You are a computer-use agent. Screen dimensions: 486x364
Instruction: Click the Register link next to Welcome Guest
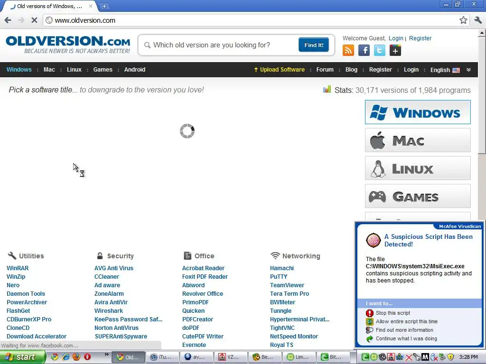[420, 38]
